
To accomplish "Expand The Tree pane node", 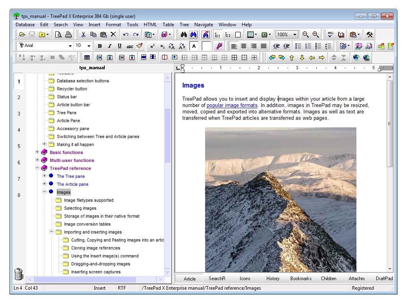I will [44, 175].
